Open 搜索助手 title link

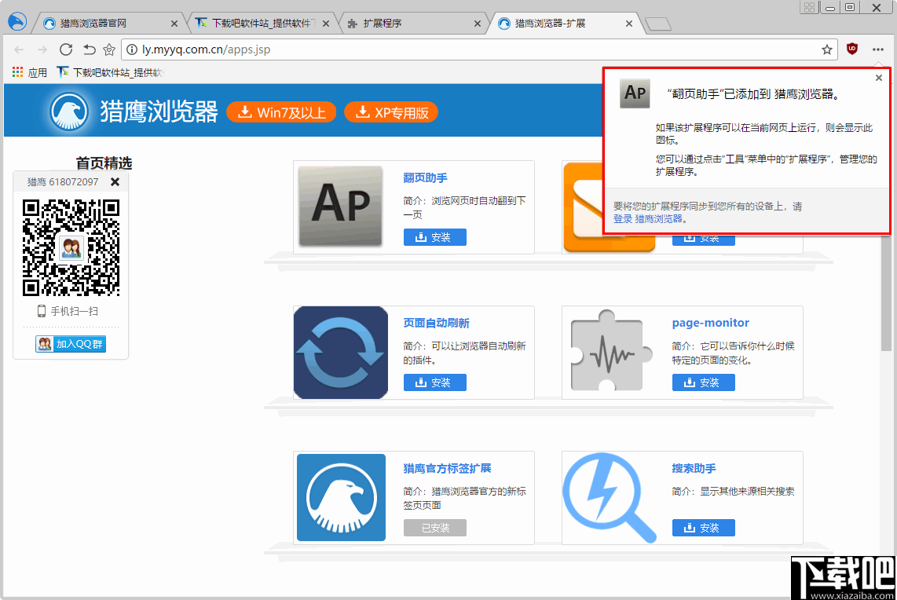coord(694,468)
